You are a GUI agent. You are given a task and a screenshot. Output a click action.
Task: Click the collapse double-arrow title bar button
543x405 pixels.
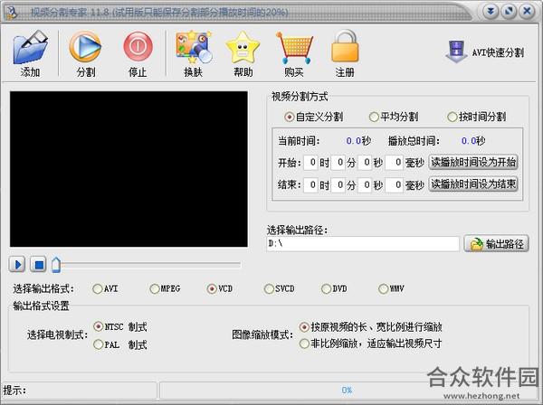[491, 12]
